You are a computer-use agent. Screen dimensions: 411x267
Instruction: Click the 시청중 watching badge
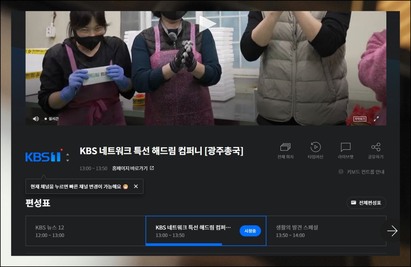(250, 231)
